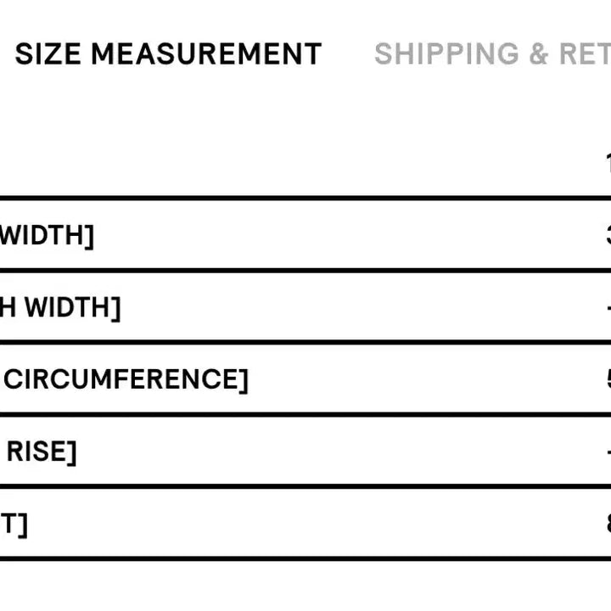Switch to the Shipping & Returns tab
The width and height of the screenshot is (611, 611).
pos(492,54)
